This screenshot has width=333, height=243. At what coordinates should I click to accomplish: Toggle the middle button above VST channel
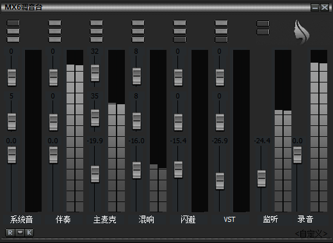(221, 31)
